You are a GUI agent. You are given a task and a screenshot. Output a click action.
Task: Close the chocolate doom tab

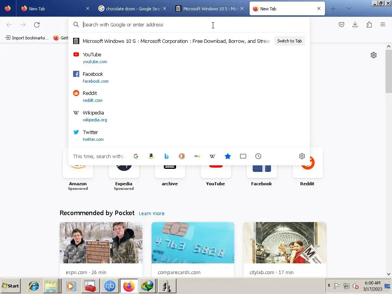click(x=165, y=8)
